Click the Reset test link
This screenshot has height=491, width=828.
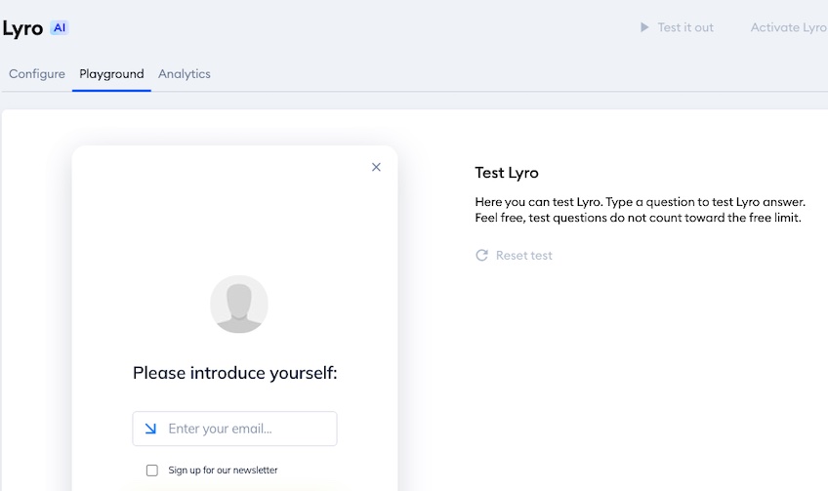click(x=514, y=256)
